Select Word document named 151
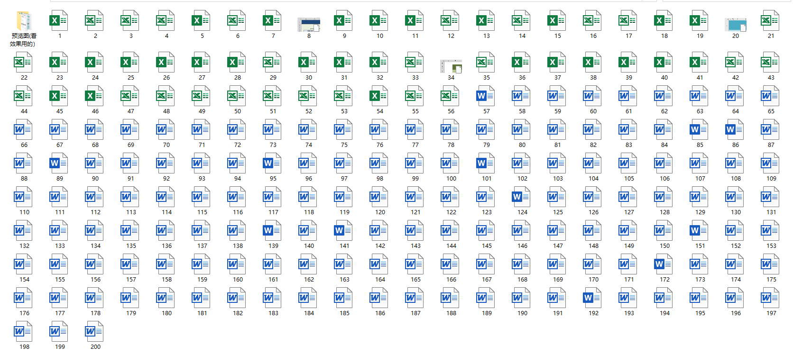The width and height of the screenshot is (793, 355). [700, 231]
